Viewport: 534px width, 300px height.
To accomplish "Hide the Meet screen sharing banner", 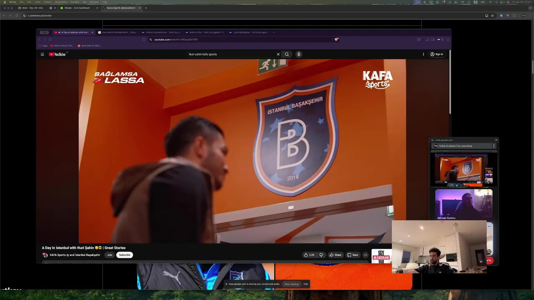I will 306,284.
